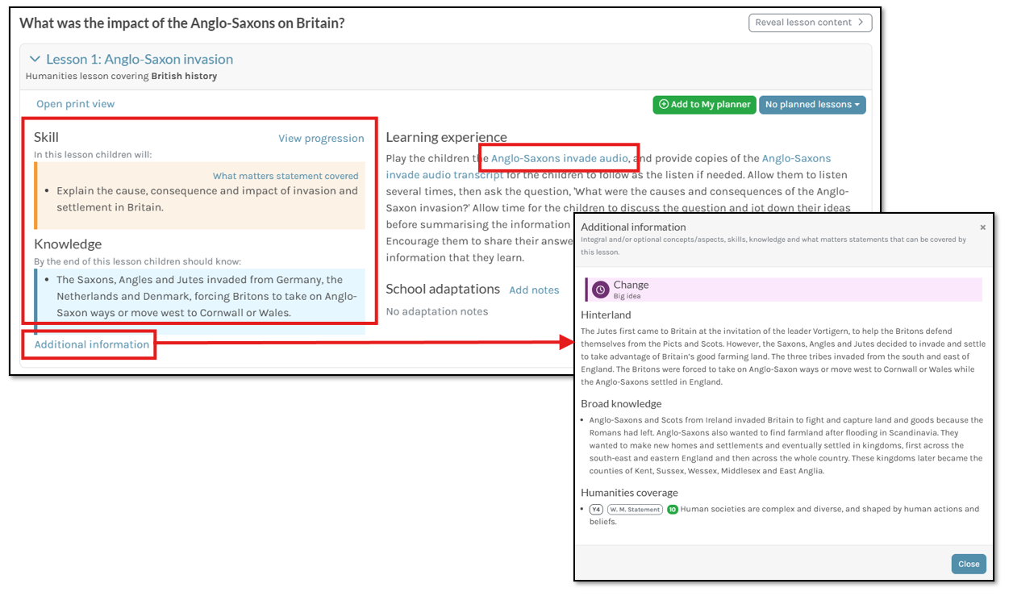Image resolution: width=1013 pixels, height=596 pixels.
Task: Open What matters statement covered link
Action: click(286, 176)
